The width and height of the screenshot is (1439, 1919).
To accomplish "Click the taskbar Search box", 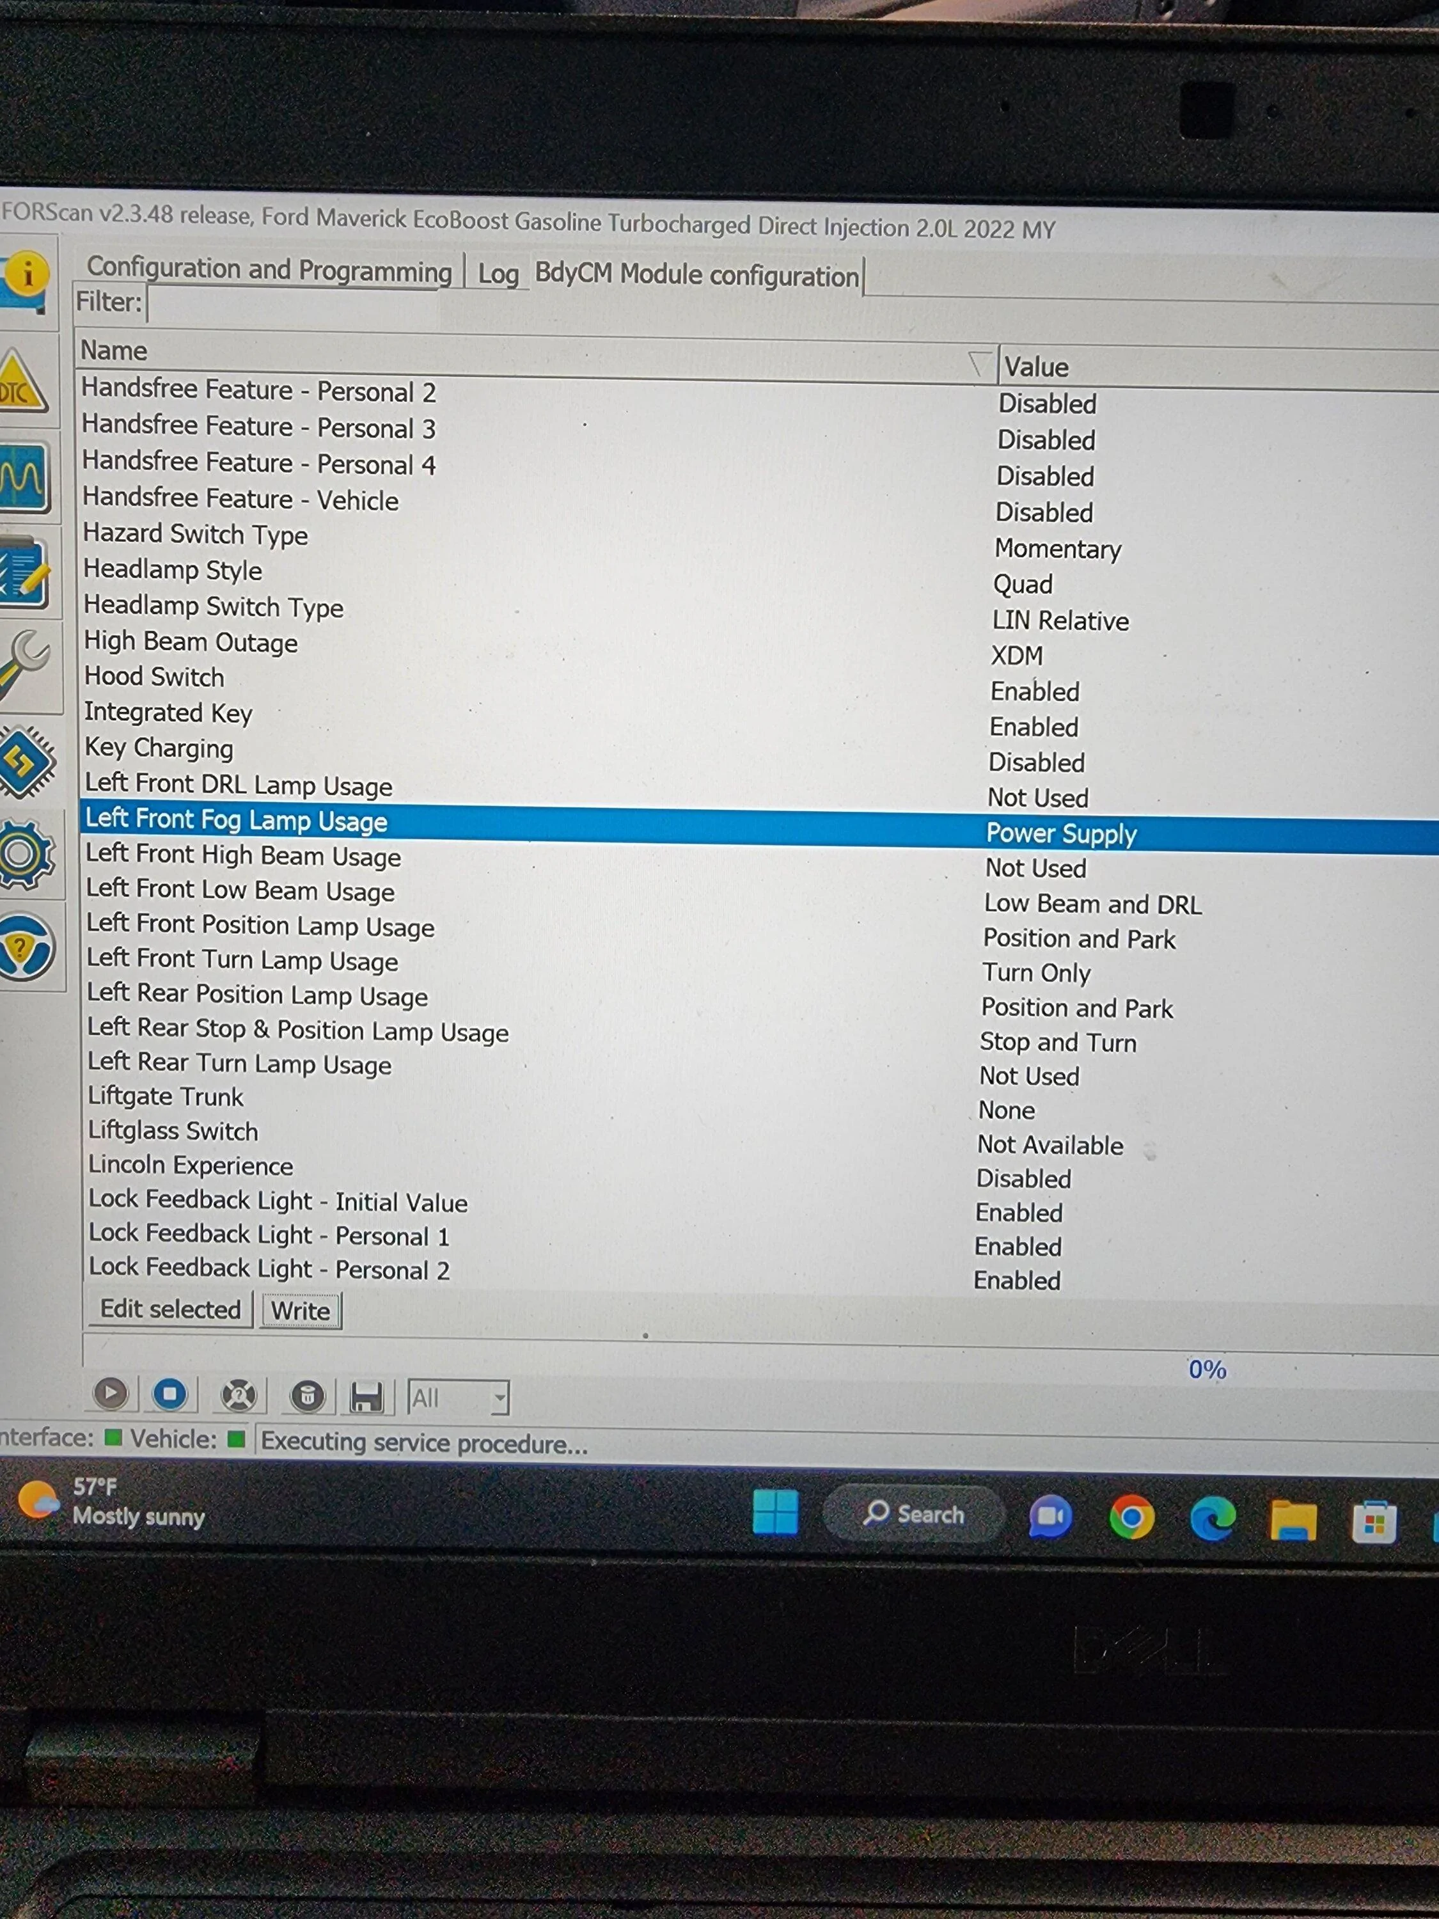I will coord(913,1514).
